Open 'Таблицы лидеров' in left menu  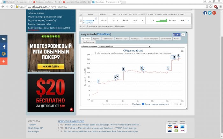(36, 13)
